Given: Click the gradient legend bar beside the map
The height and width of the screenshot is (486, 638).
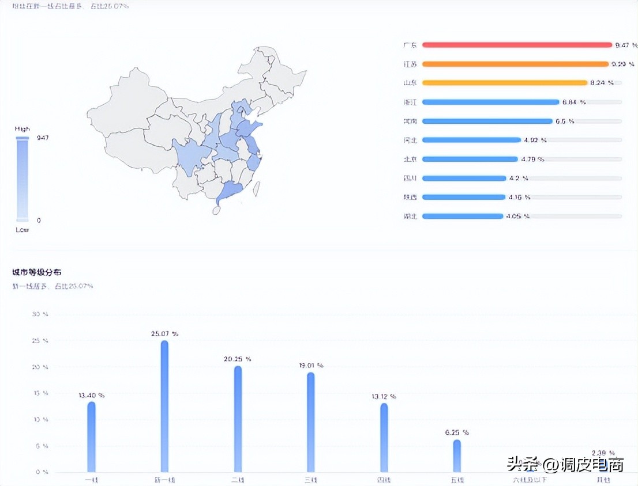Looking at the screenshot, I should tap(22, 179).
